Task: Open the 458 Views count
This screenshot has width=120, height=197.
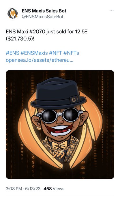Action: coord(54,189)
